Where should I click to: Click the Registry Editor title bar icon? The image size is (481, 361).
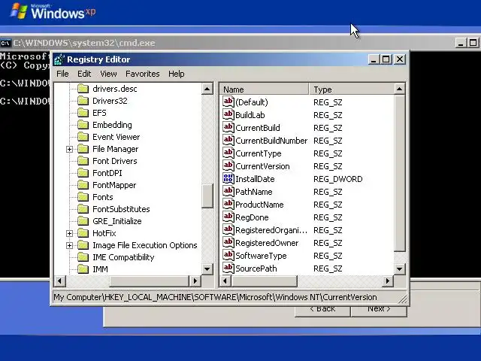59,59
